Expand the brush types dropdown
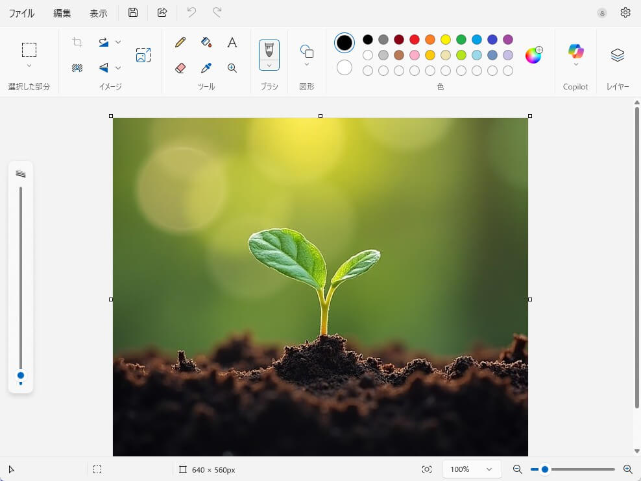Screen dimensions: 641x481 269,65
